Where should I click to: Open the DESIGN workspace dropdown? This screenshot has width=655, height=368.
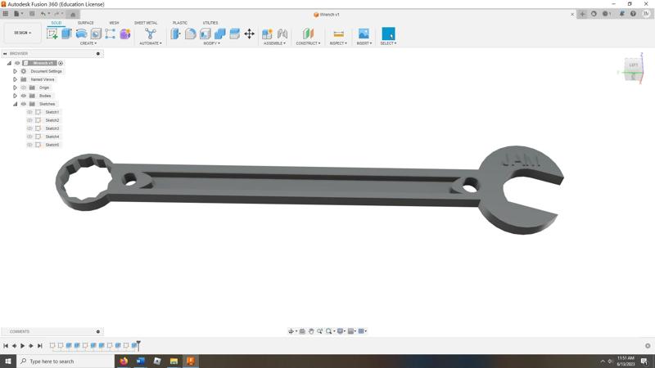pos(23,33)
